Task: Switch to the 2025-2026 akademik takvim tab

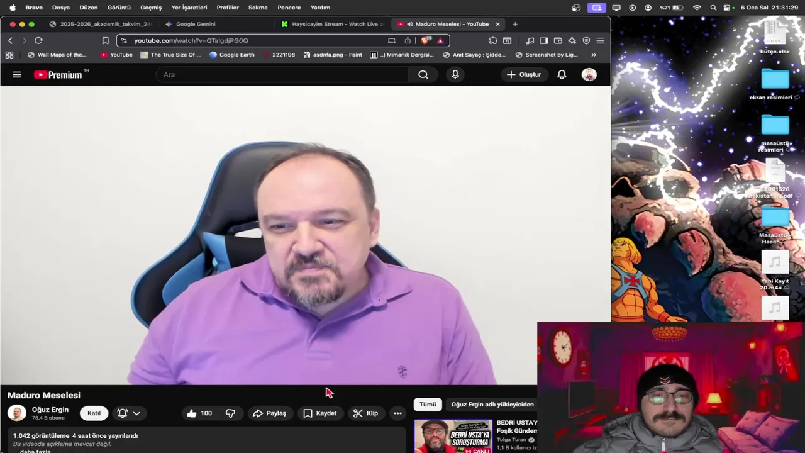Action: click(101, 24)
